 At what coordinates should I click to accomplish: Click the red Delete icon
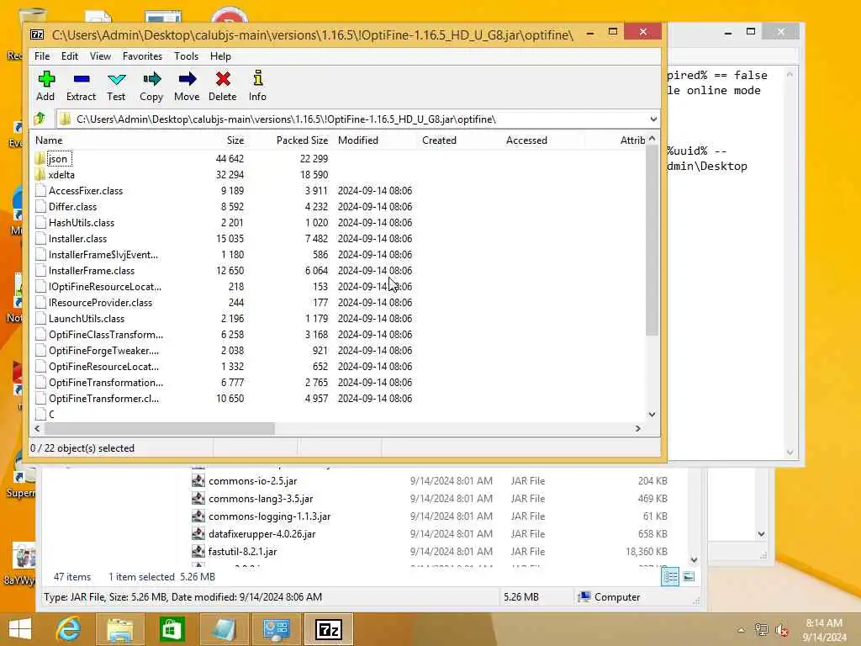[x=222, y=80]
